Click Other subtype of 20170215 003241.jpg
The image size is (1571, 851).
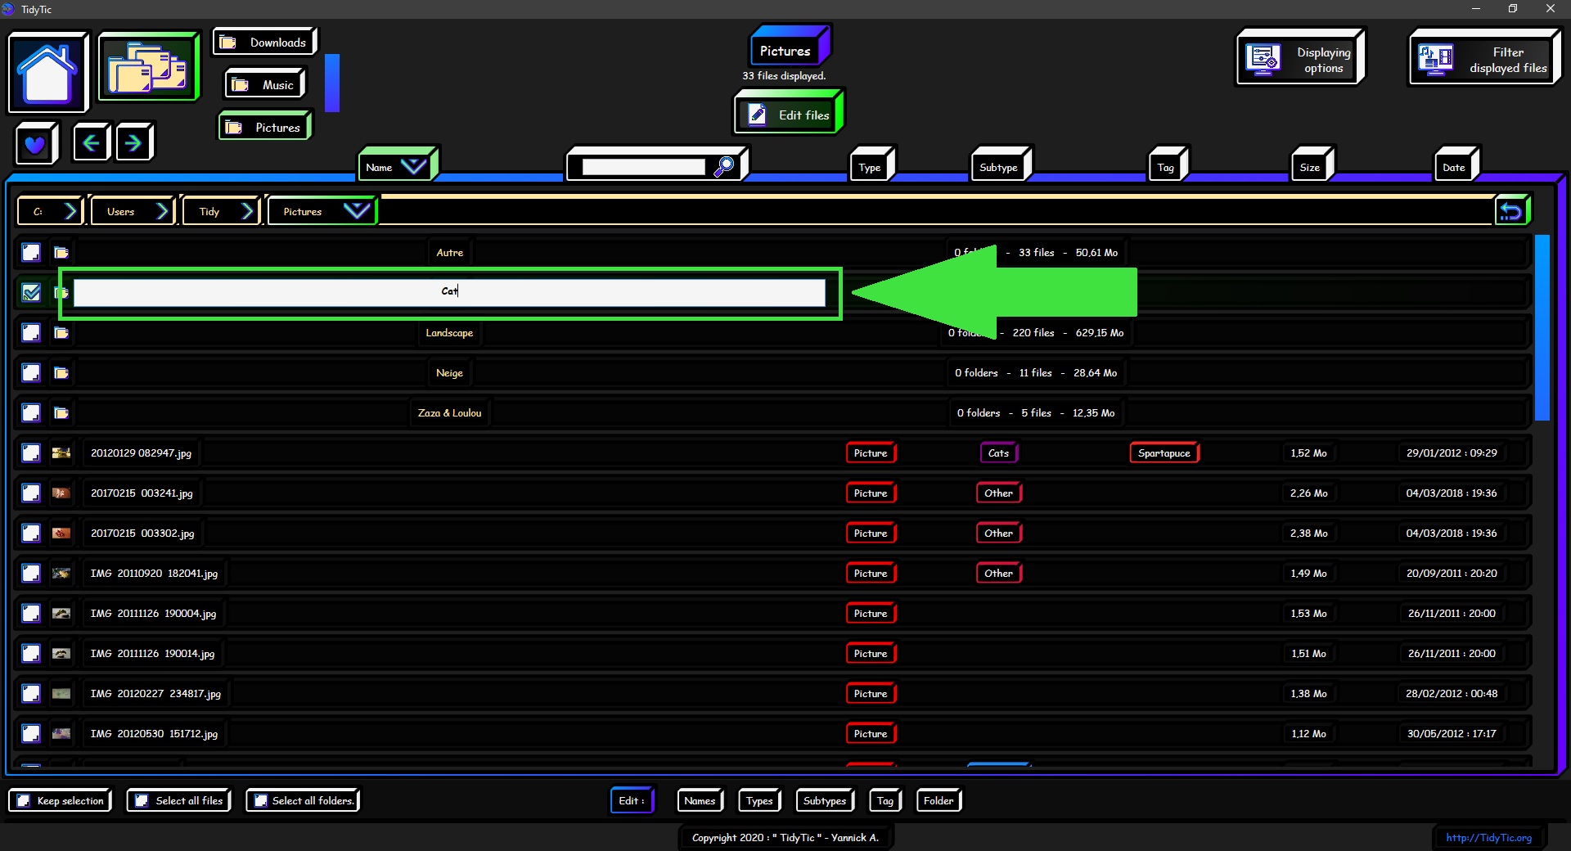(x=999, y=493)
